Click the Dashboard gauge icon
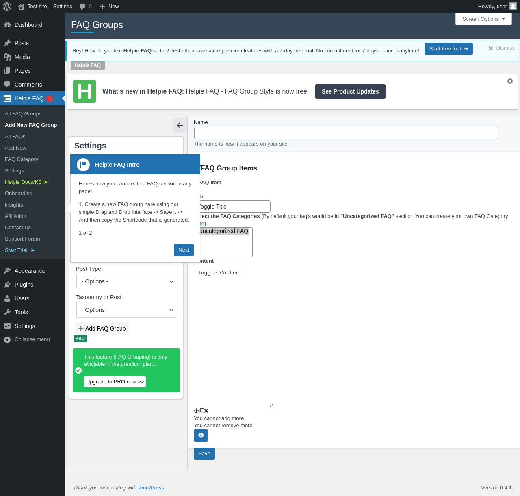The width and height of the screenshot is (520, 496). coord(7,25)
